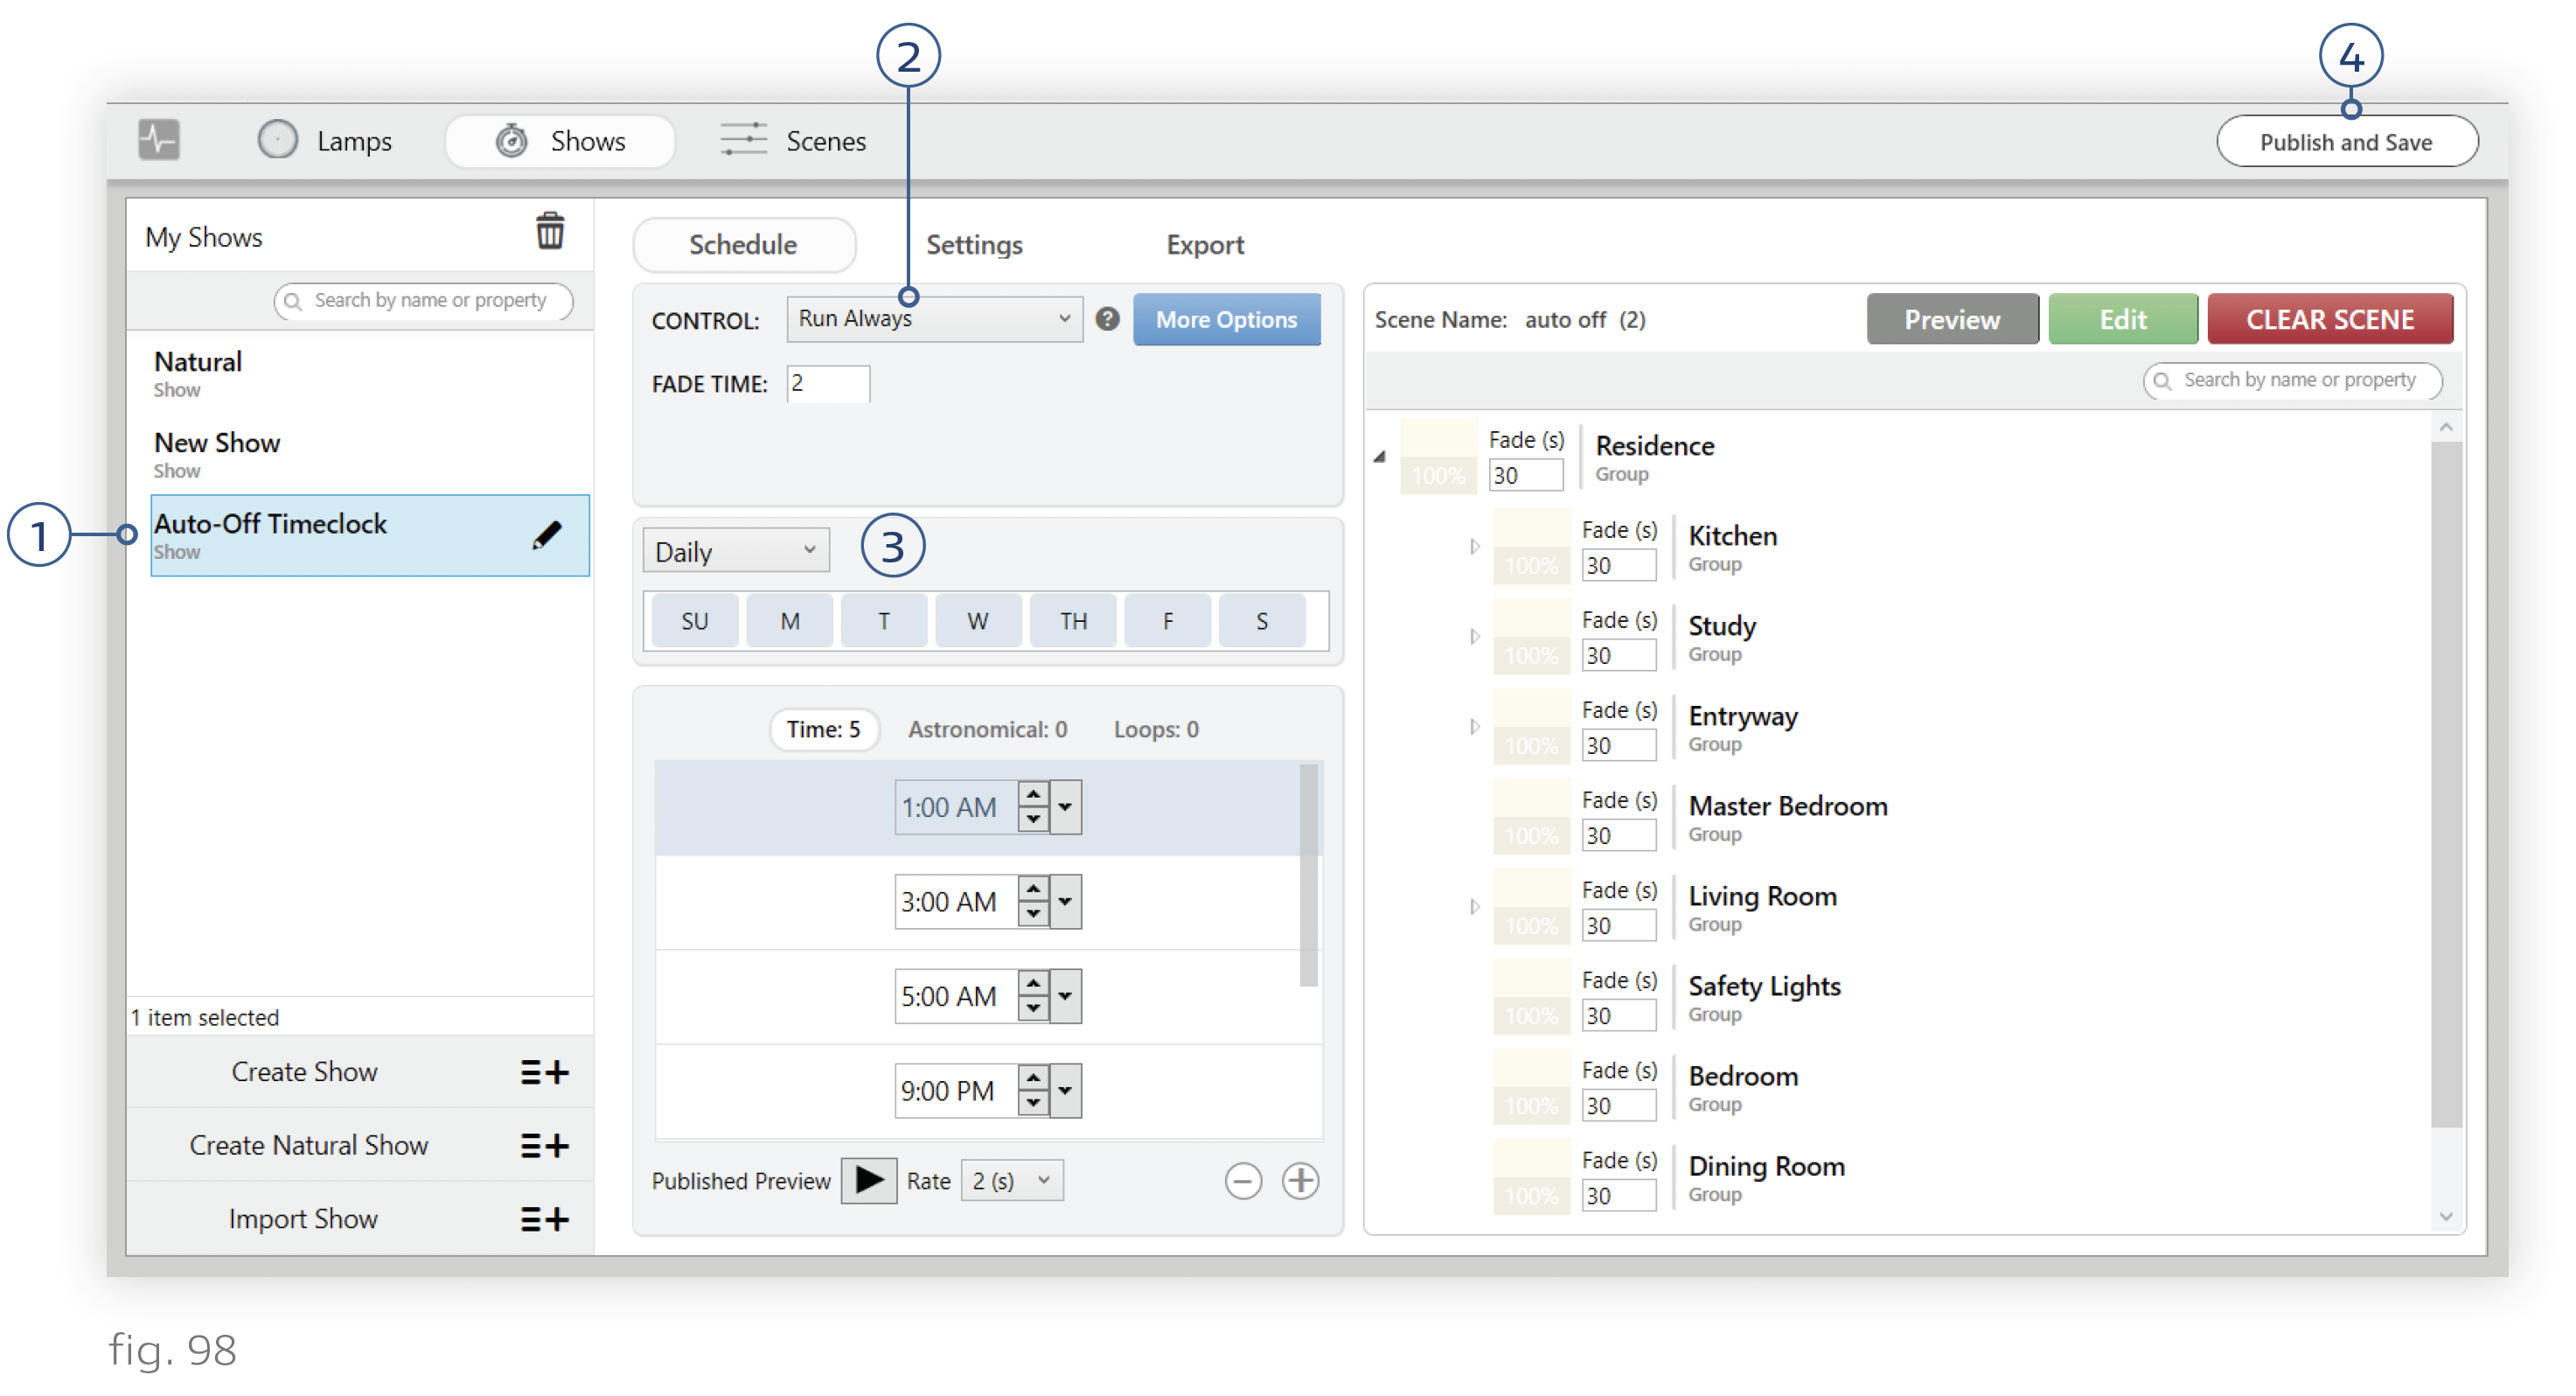Delete selected show with trash icon
Screen dimensions: 2576x1396
click(x=549, y=232)
